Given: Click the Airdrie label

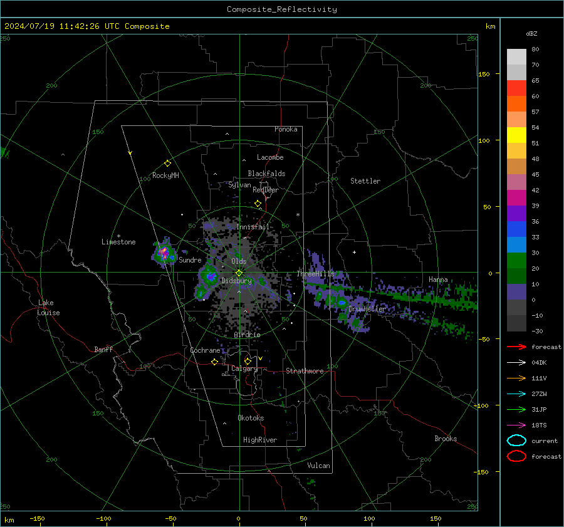Looking at the screenshot, I should click(x=247, y=335).
